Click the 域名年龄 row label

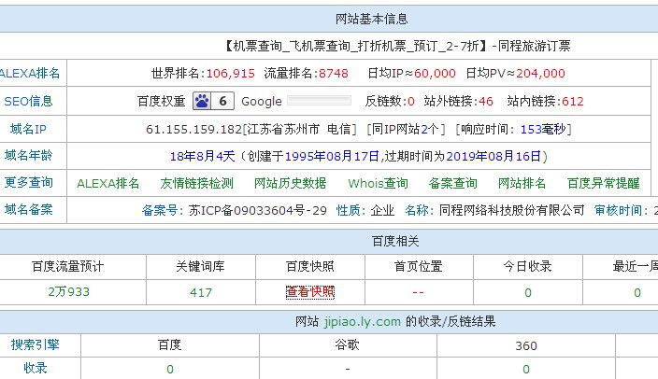pos(29,156)
